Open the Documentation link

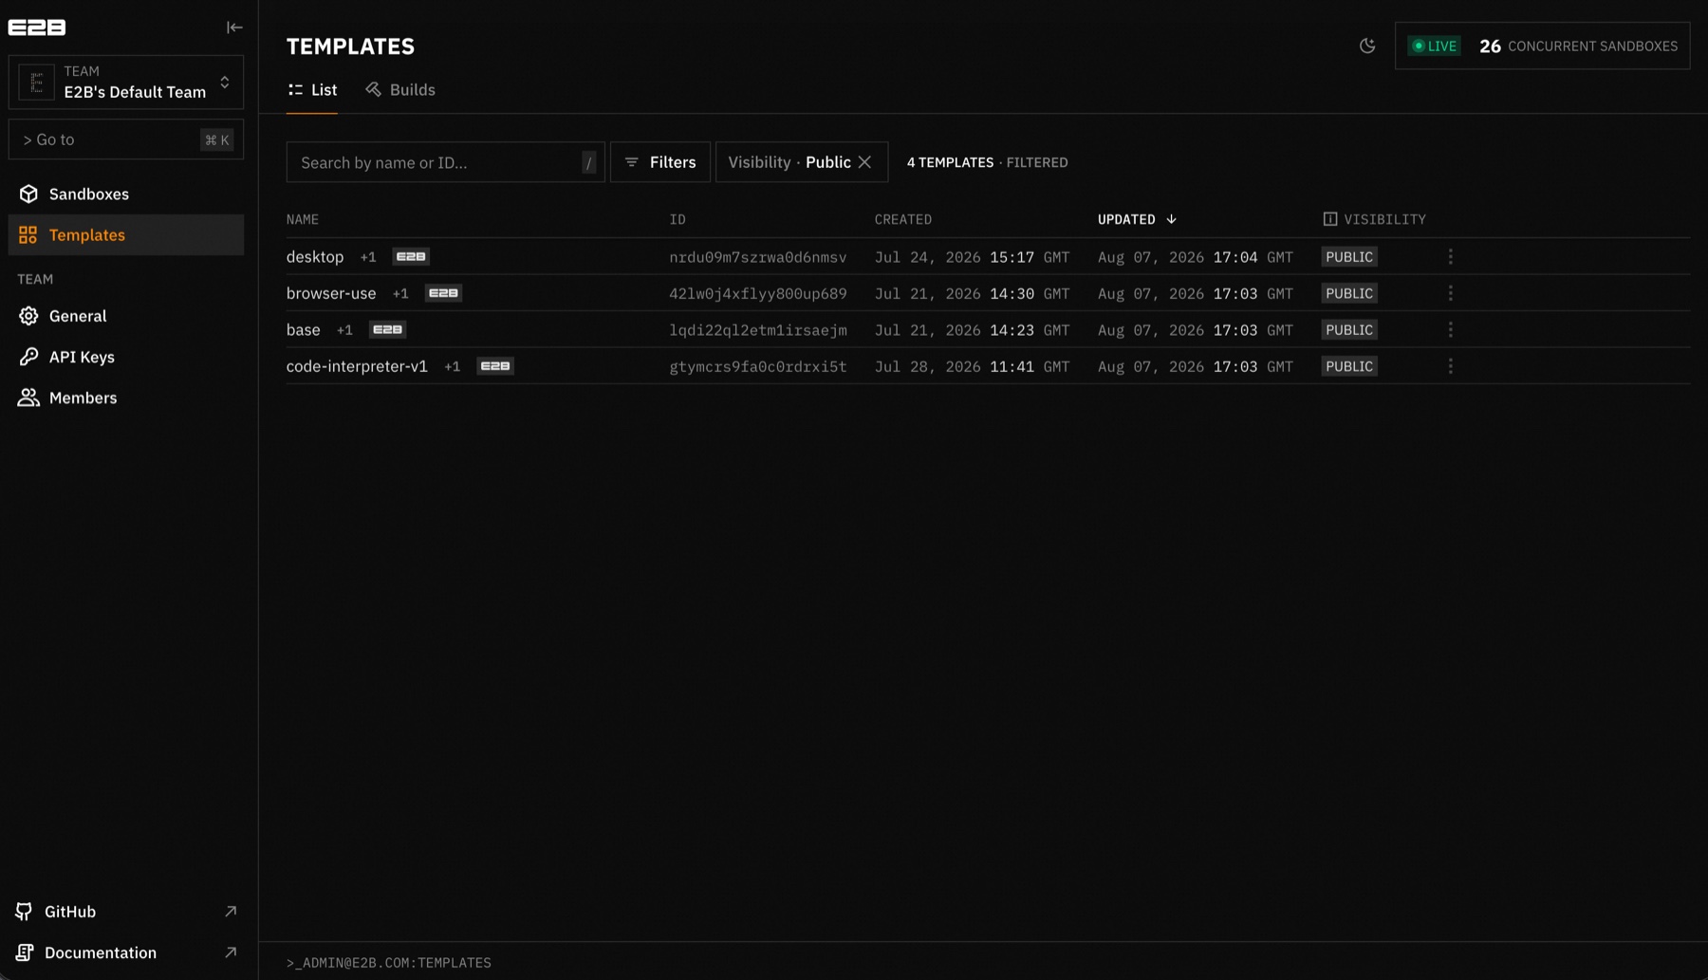(x=126, y=952)
